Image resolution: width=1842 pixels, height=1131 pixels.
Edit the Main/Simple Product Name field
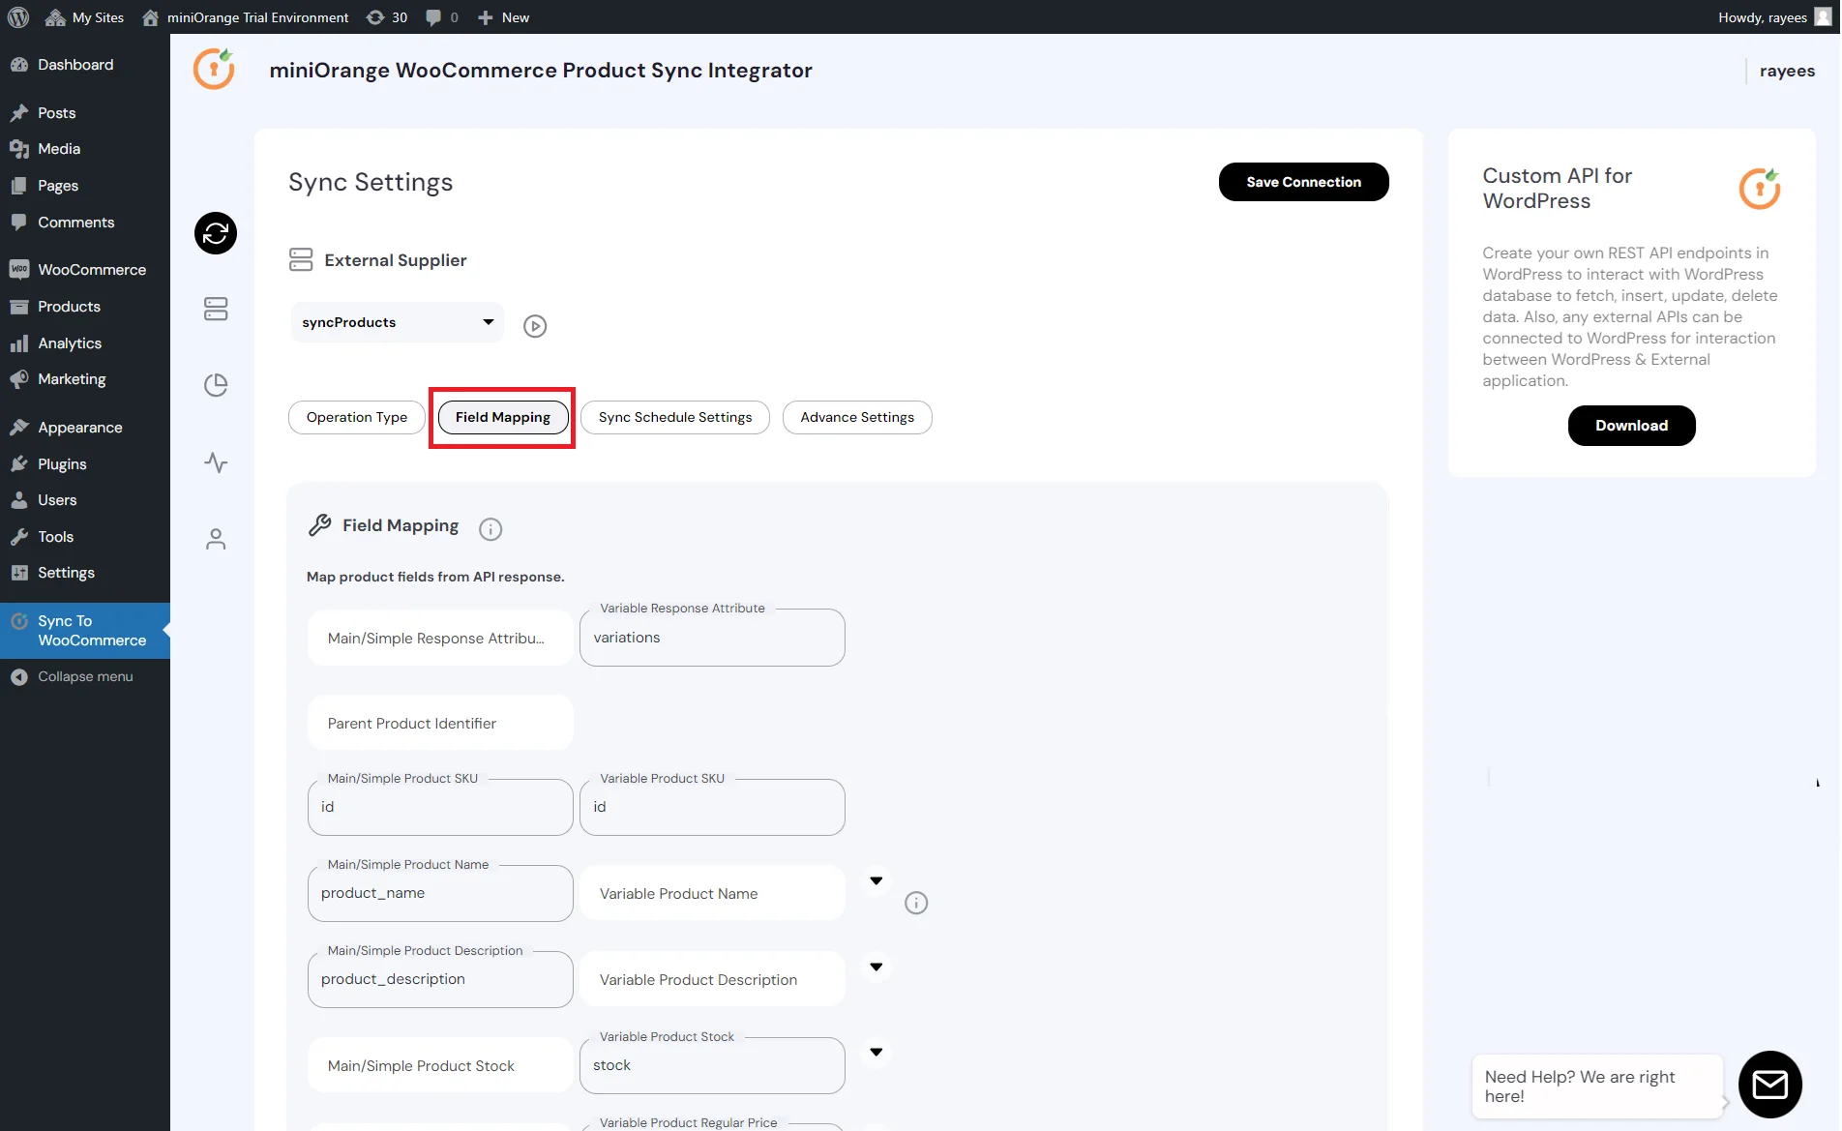point(440,893)
